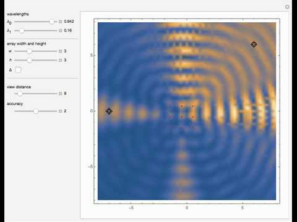The image size is (297, 222).
Task: Toggle the Δ checkbox
Action: 18,70
